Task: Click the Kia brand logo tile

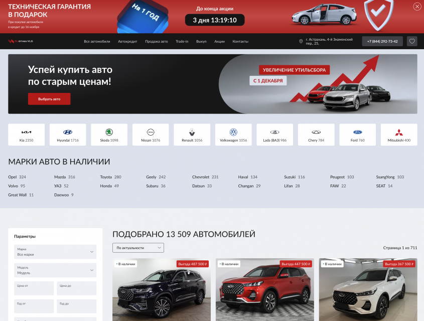Action: pyautogui.click(x=26, y=135)
